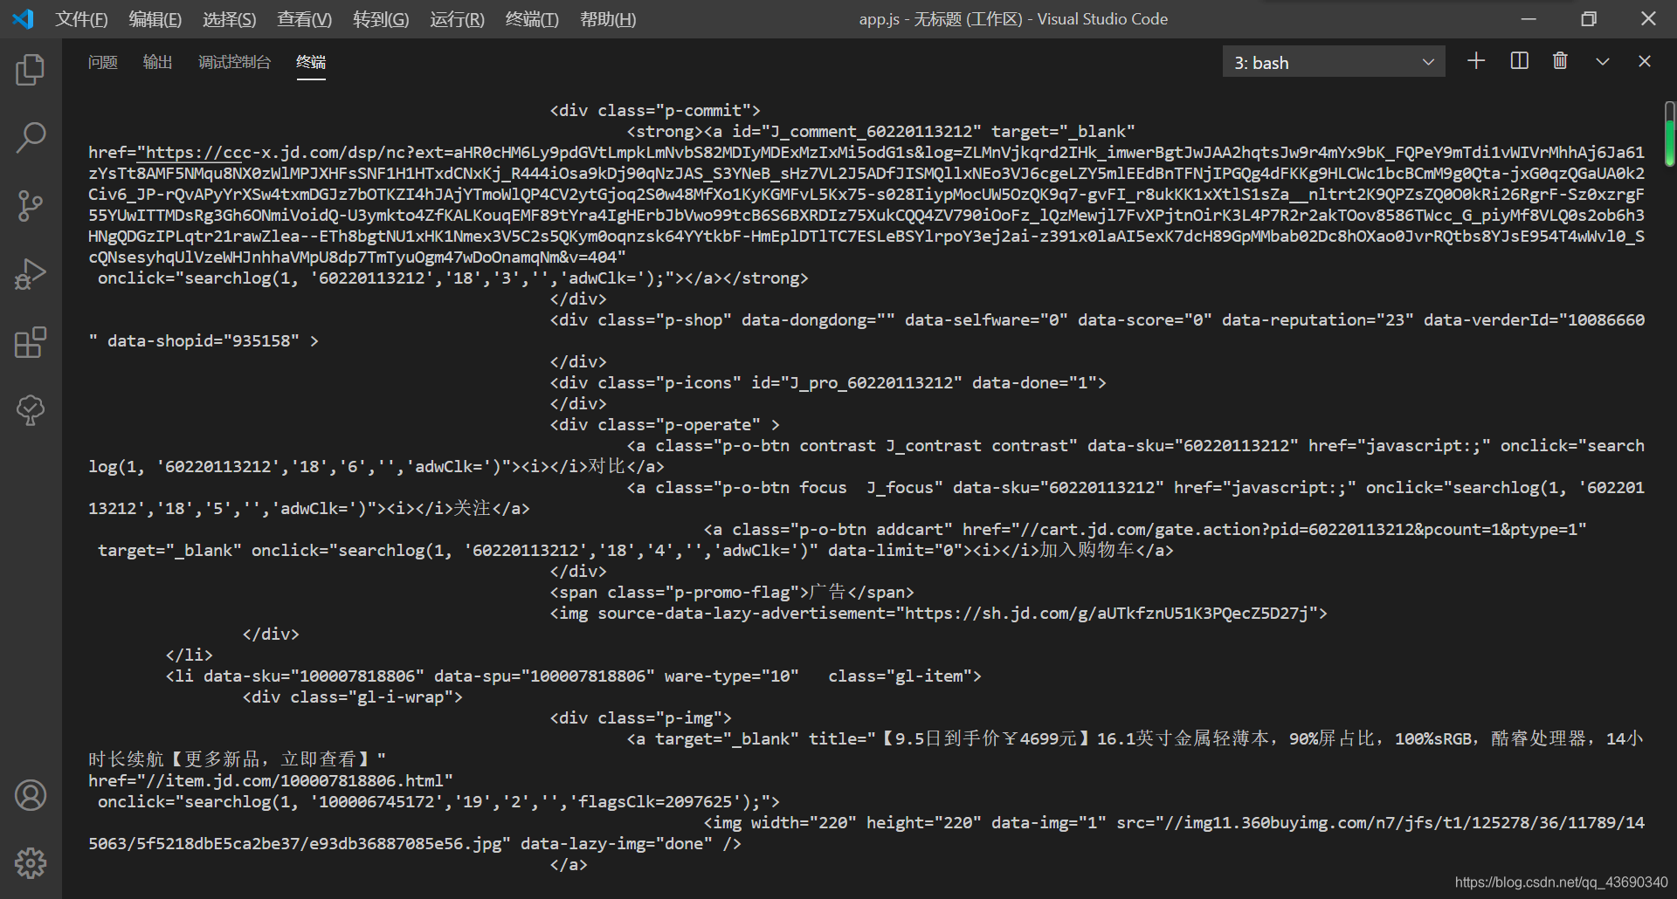Image resolution: width=1677 pixels, height=899 pixels.
Task: Click the terminal vertical scrollbar thumb
Action: pyautogui.click(x=1669, y=134)
